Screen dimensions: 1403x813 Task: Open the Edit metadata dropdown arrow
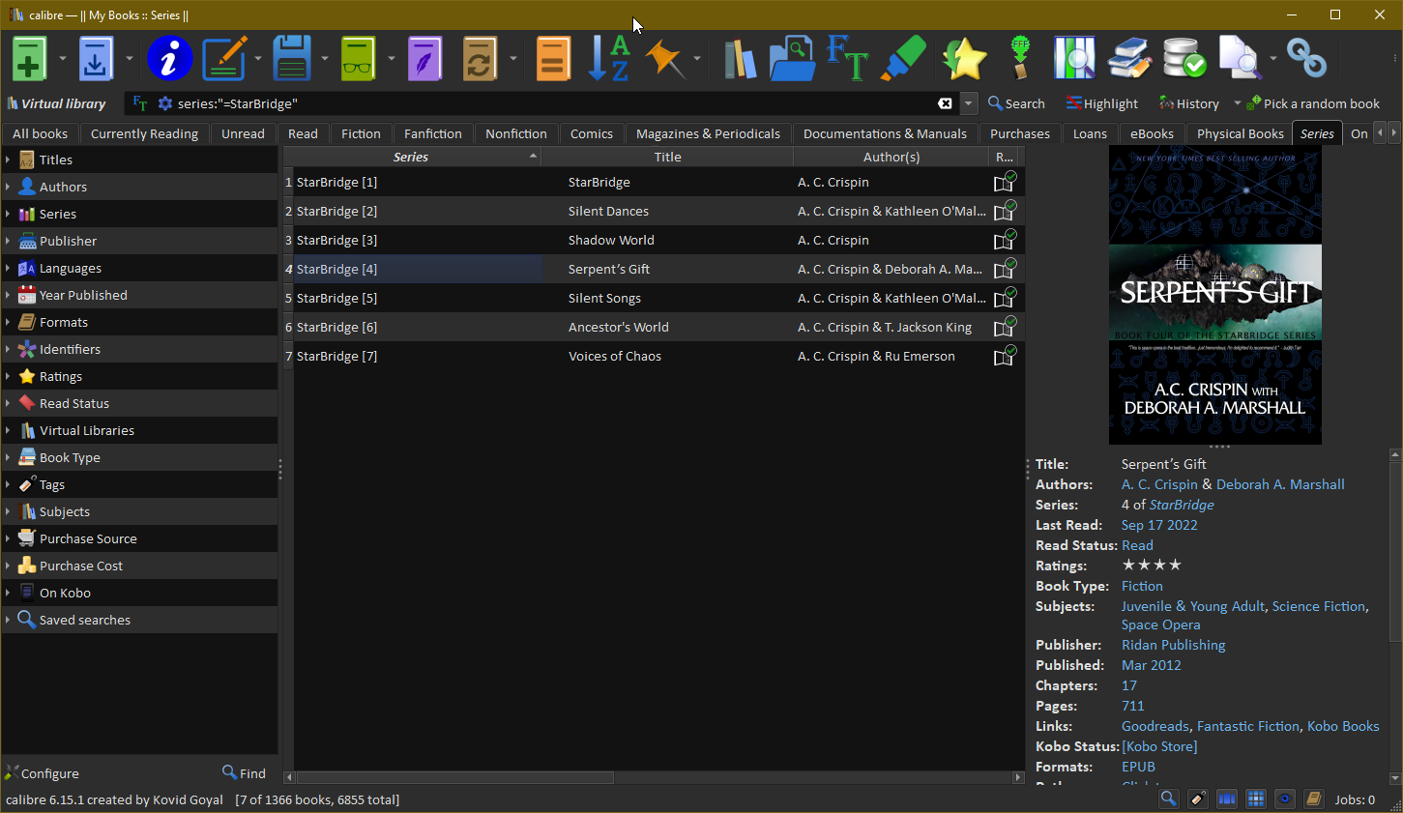click(258, 59)
